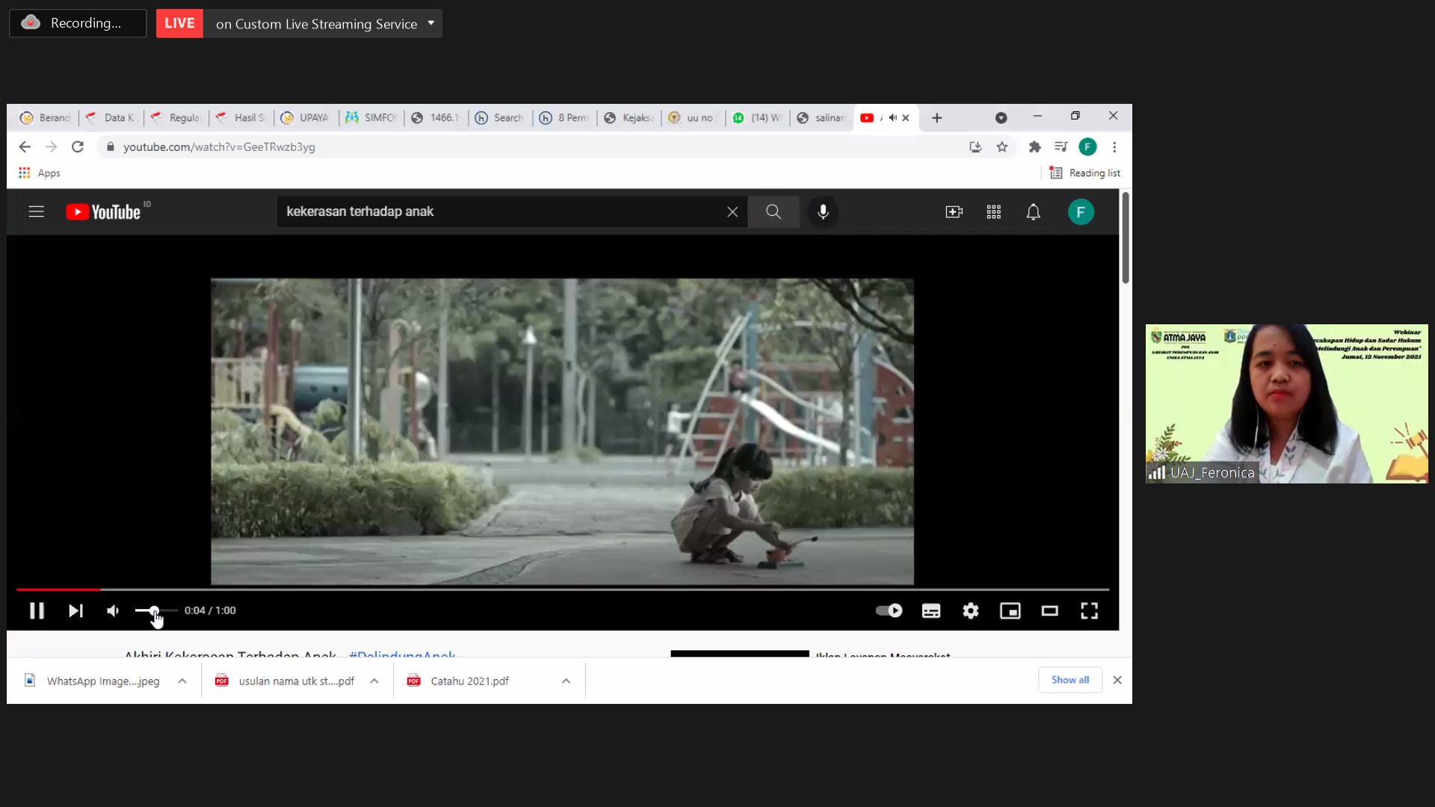Open extensions puzzle icon
1435x807 pixels.
pos(1034,146)
